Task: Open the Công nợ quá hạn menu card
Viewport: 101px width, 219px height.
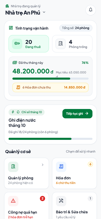Action: tap(26, 206)
